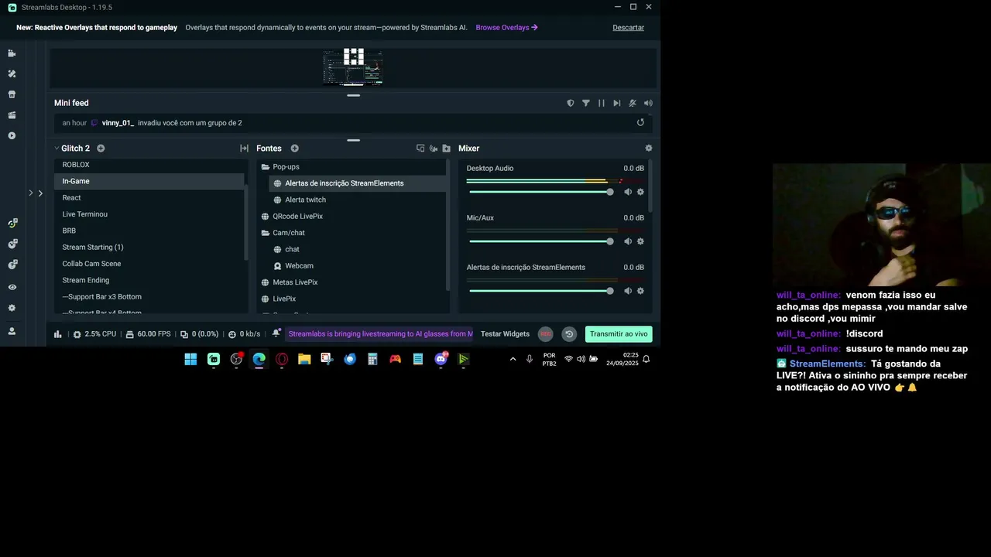The height and width of the screenshot is (557, 991).
Task: Toggle the dual output display icon
Action: point(420,149)
